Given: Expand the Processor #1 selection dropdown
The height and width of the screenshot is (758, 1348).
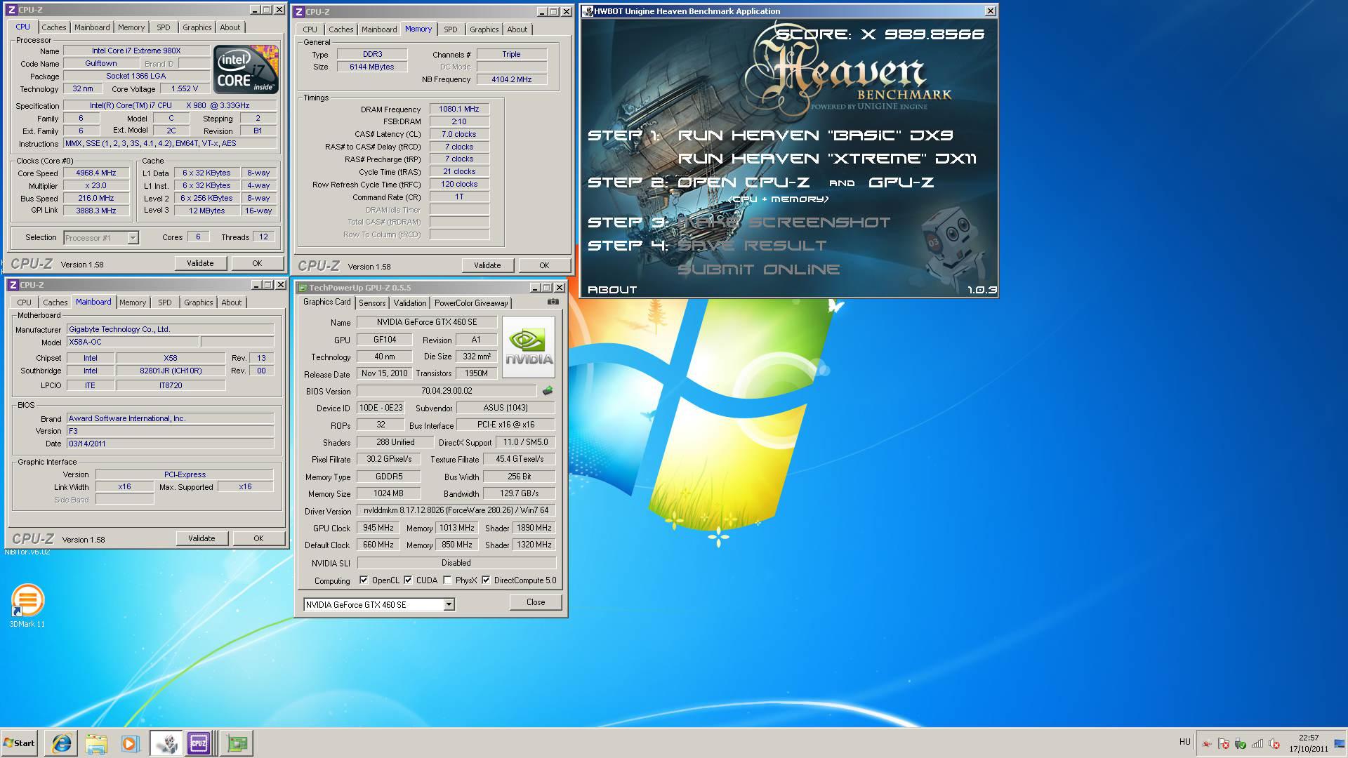Looking at the screenshot, I should [133, 238].
